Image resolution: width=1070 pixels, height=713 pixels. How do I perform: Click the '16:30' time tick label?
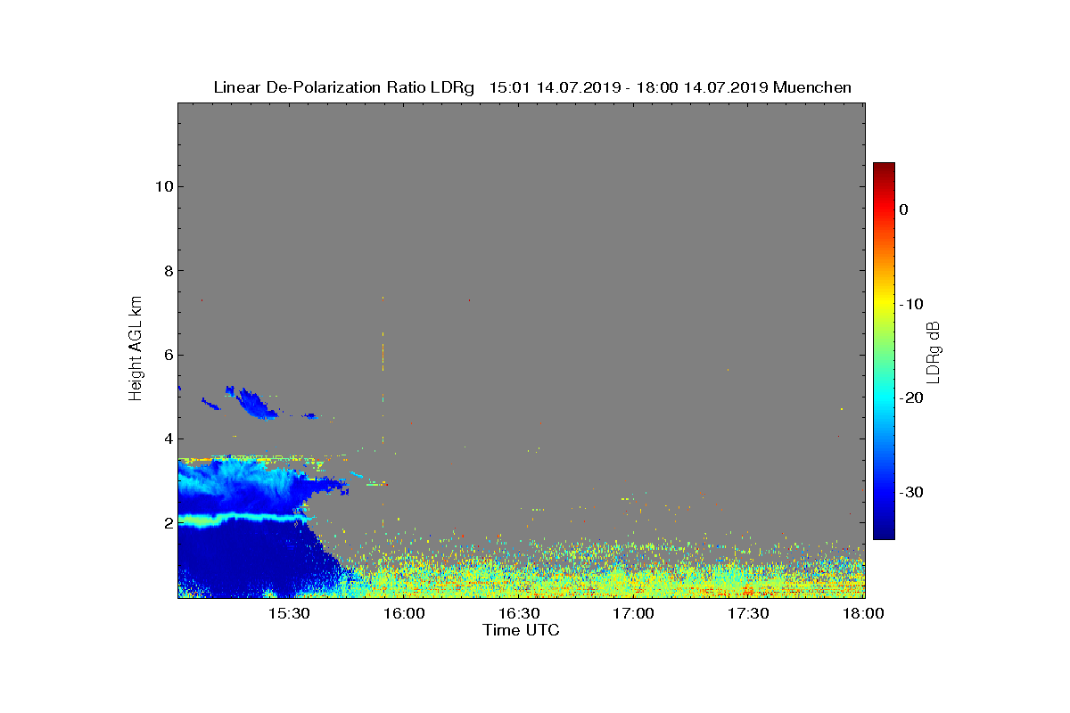(519, 613)
